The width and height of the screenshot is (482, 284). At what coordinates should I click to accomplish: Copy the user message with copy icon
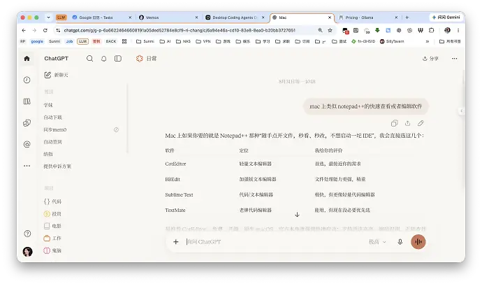[394, 123]
